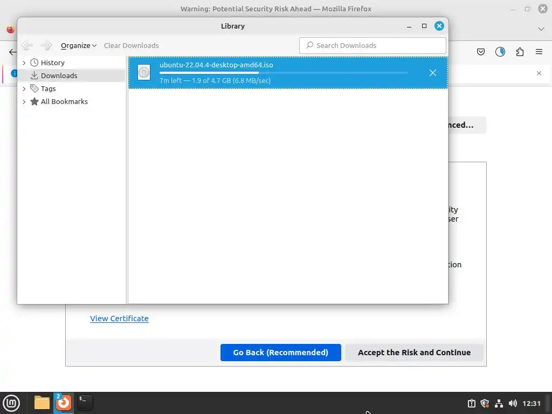Viewport: 552px width, 414px height.
Task: Click the 12:31 taskbar clock
Action: coord(532,403)
